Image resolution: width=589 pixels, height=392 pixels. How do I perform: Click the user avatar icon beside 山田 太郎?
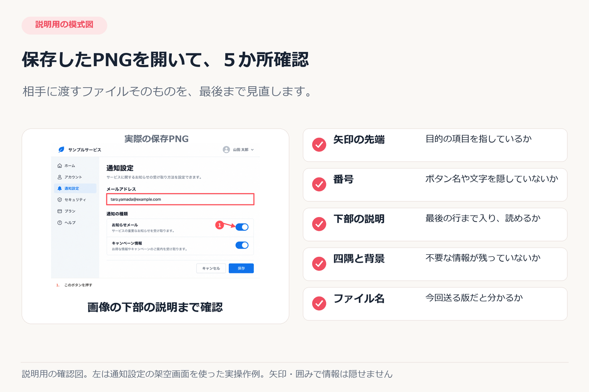click(226, 149)
